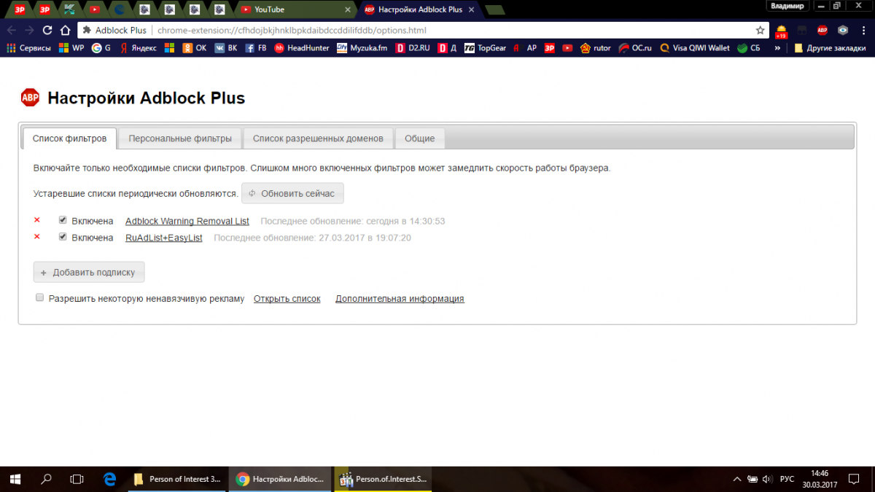Open the СБ Sberbank bookmark
875x492 pixels.
tap(749, 48)
